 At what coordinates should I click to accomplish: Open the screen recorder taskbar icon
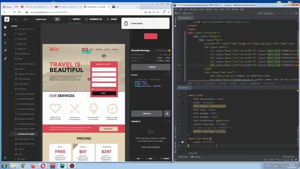click(72, 166)
